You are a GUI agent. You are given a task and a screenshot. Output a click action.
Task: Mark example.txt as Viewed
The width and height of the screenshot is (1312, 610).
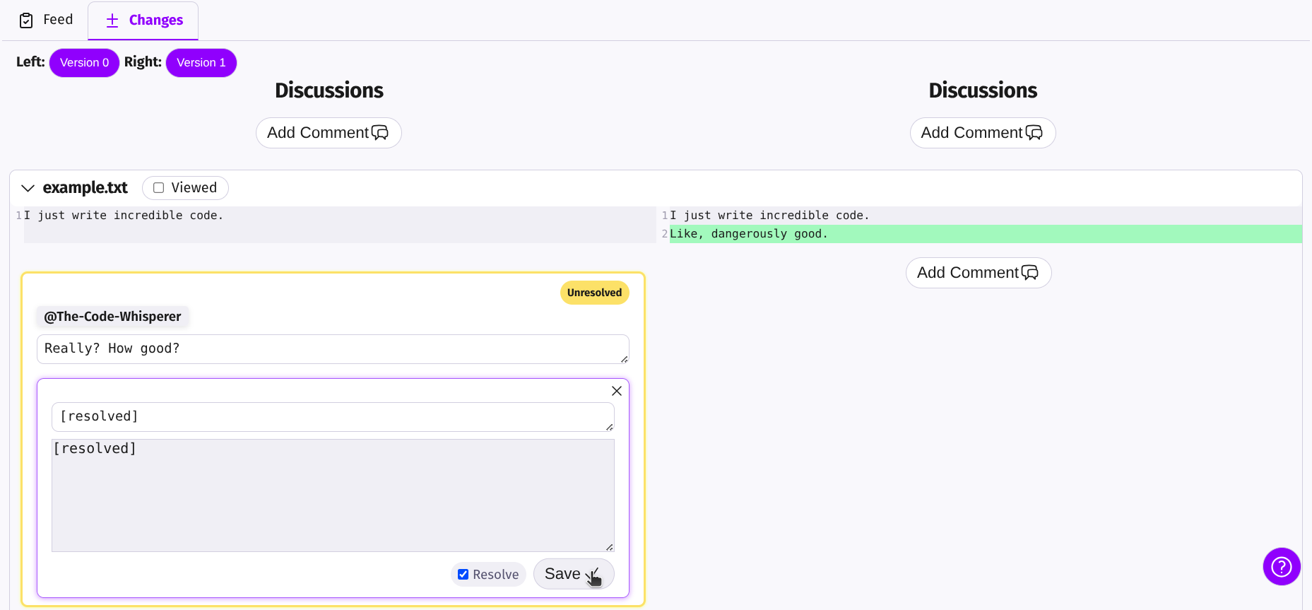click(x=159, y=188)
